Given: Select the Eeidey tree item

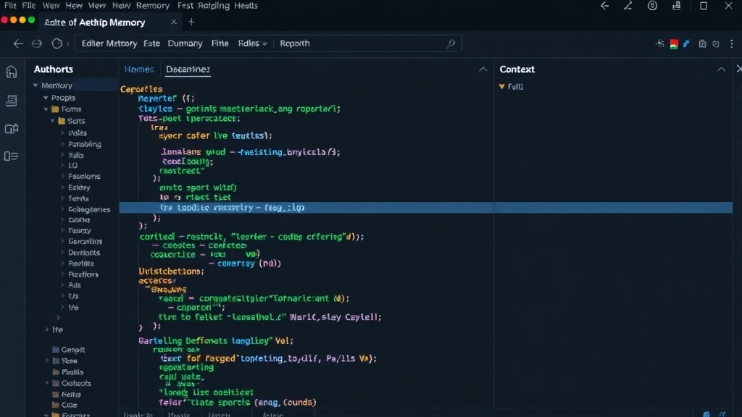Looking at the screenshot, I should click(79, 188).
